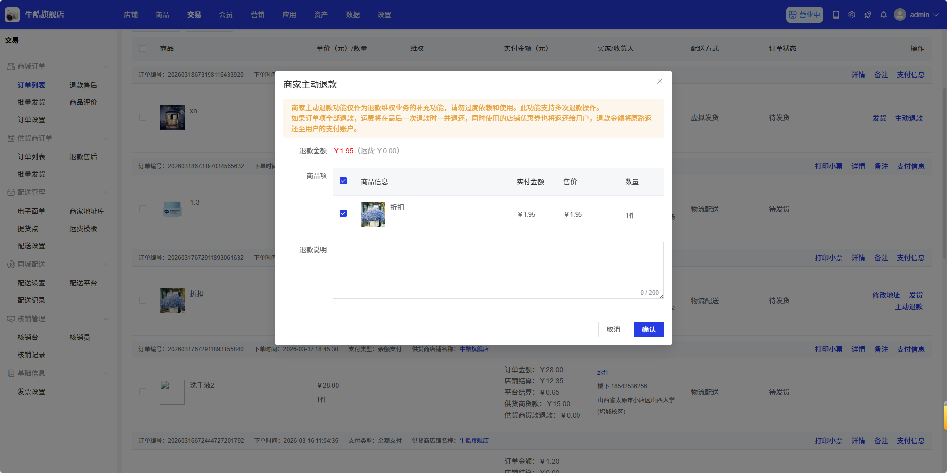The image size is (947, 473).
Task: Collapse the 配送管理 sidebar section
Action: click(x=105, y=193)
